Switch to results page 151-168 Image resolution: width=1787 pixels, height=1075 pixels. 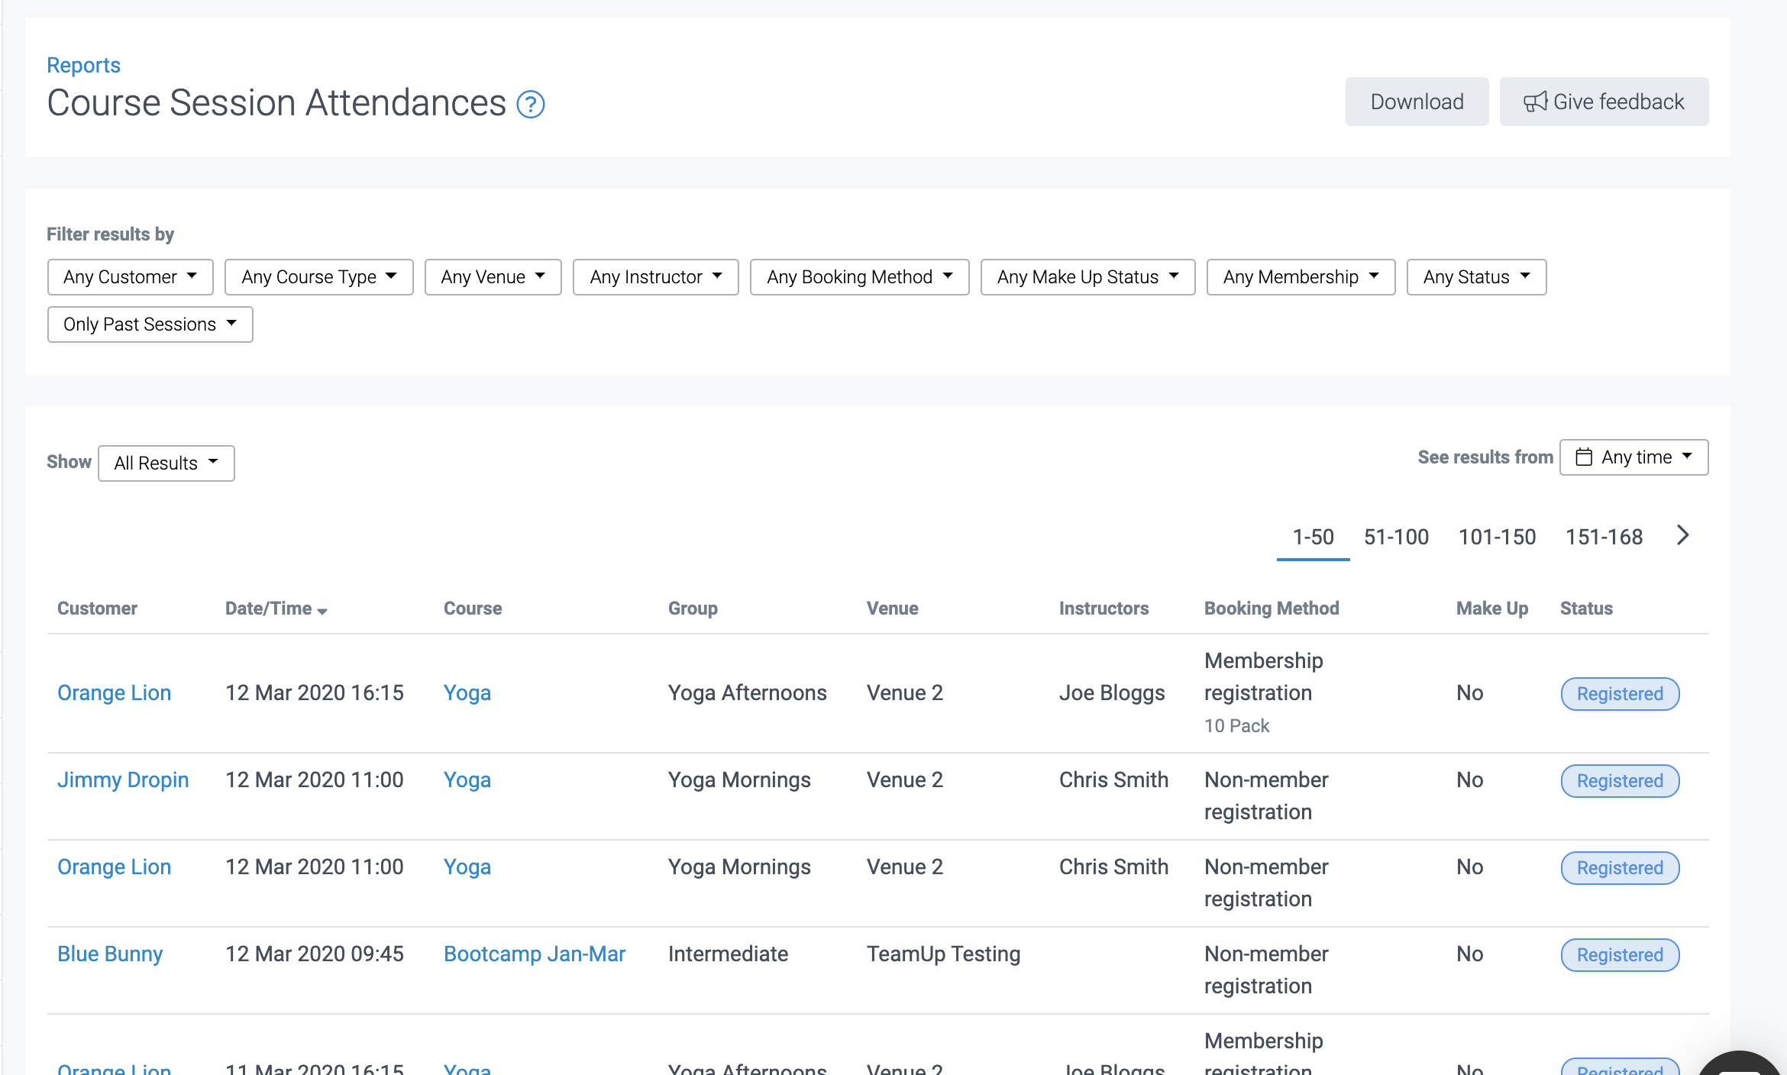(1603, 537)
